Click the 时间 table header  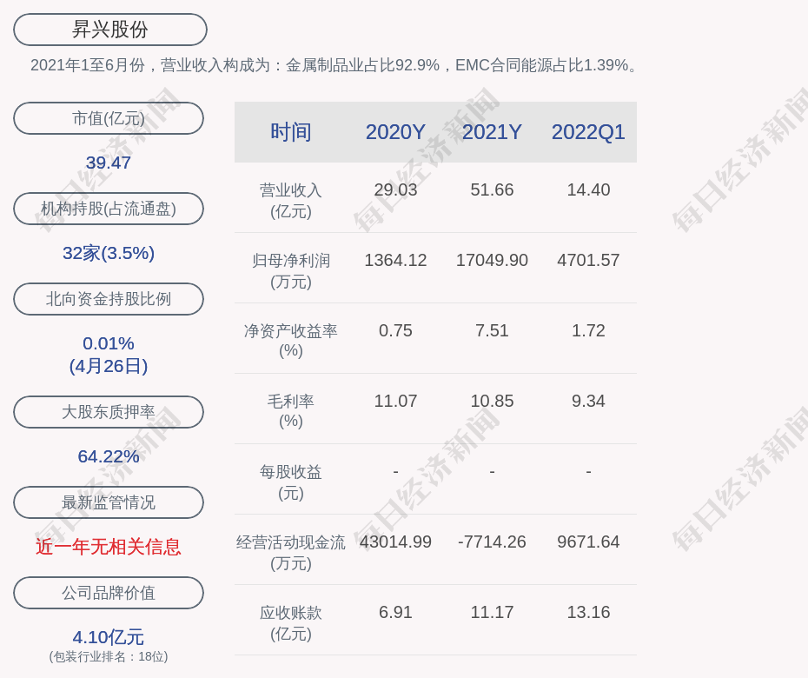pyautogui.click(x=290, y=132)
